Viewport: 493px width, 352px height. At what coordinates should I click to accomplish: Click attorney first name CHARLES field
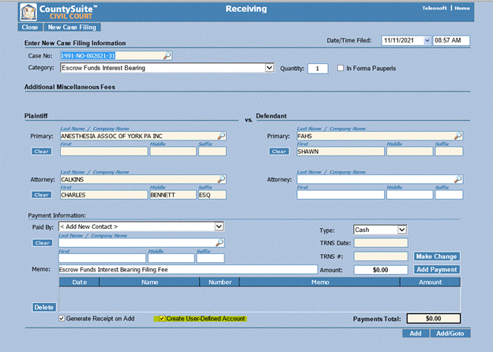[x=103, y=195]
